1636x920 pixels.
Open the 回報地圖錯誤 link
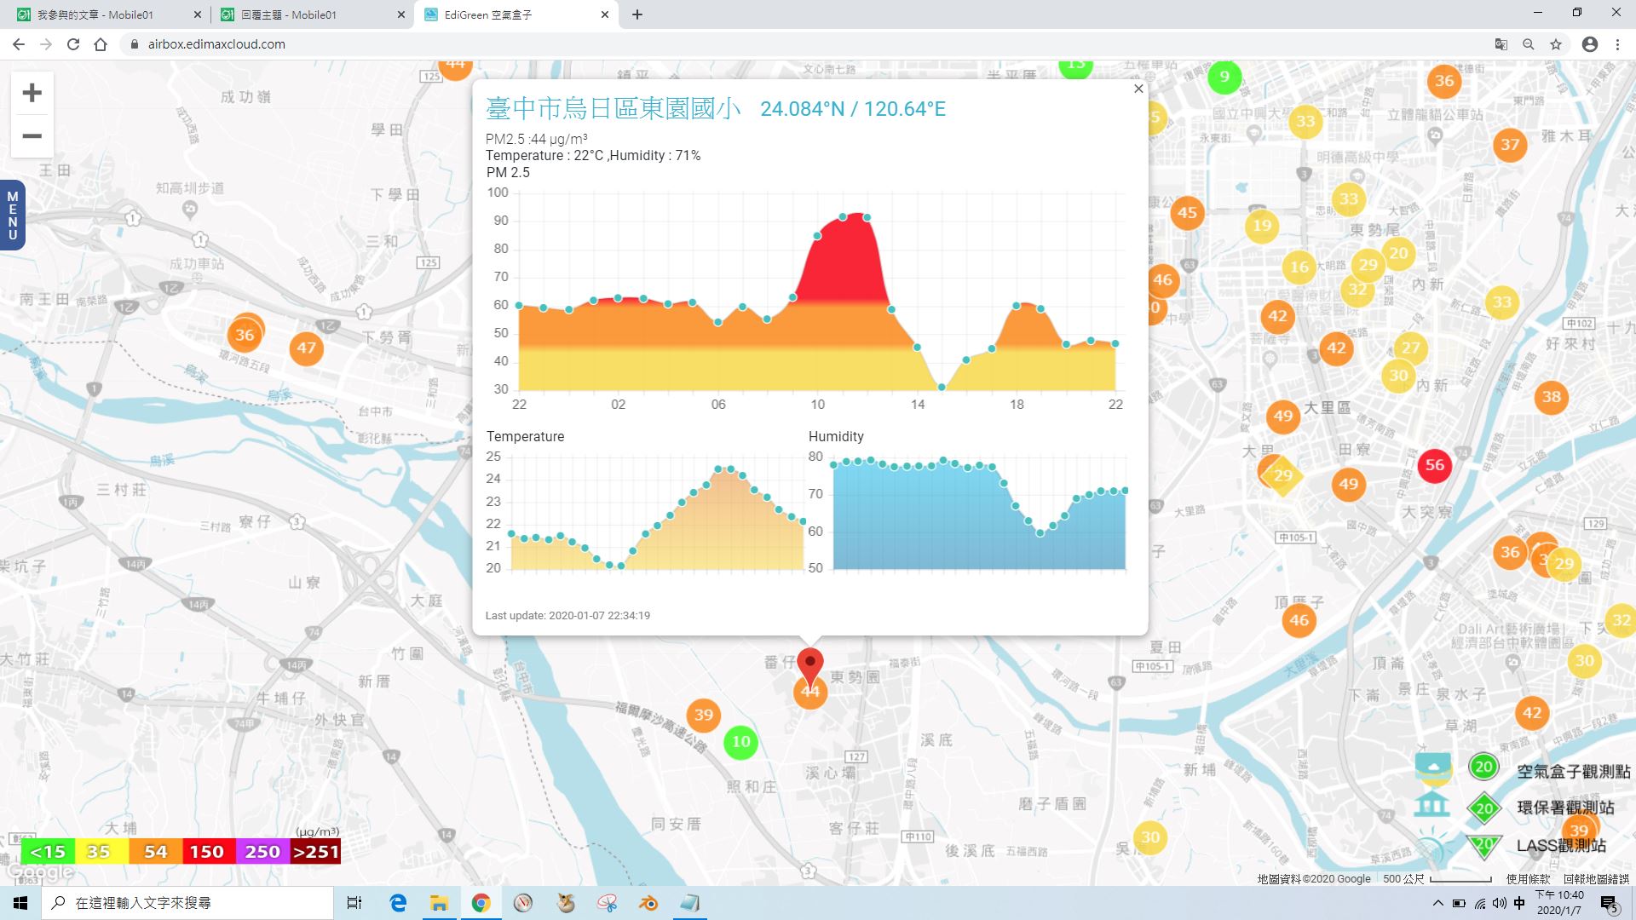point(1596,879)
